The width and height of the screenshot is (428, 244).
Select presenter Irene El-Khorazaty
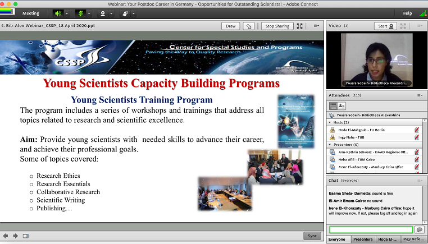[375, 167]
